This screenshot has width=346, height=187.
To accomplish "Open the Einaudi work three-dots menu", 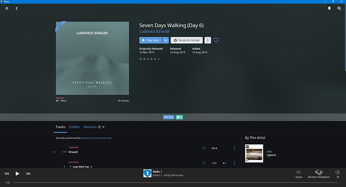I will tap(234, 148).
